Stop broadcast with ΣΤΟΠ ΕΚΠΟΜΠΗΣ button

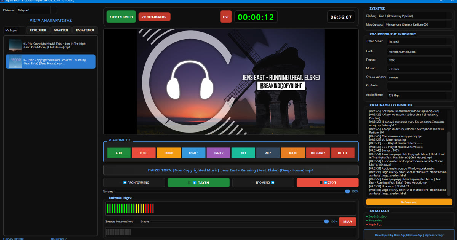click(x=154, y=17)
